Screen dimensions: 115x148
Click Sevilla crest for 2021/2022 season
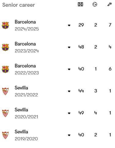pyautogui.click(x=6, y=91)
